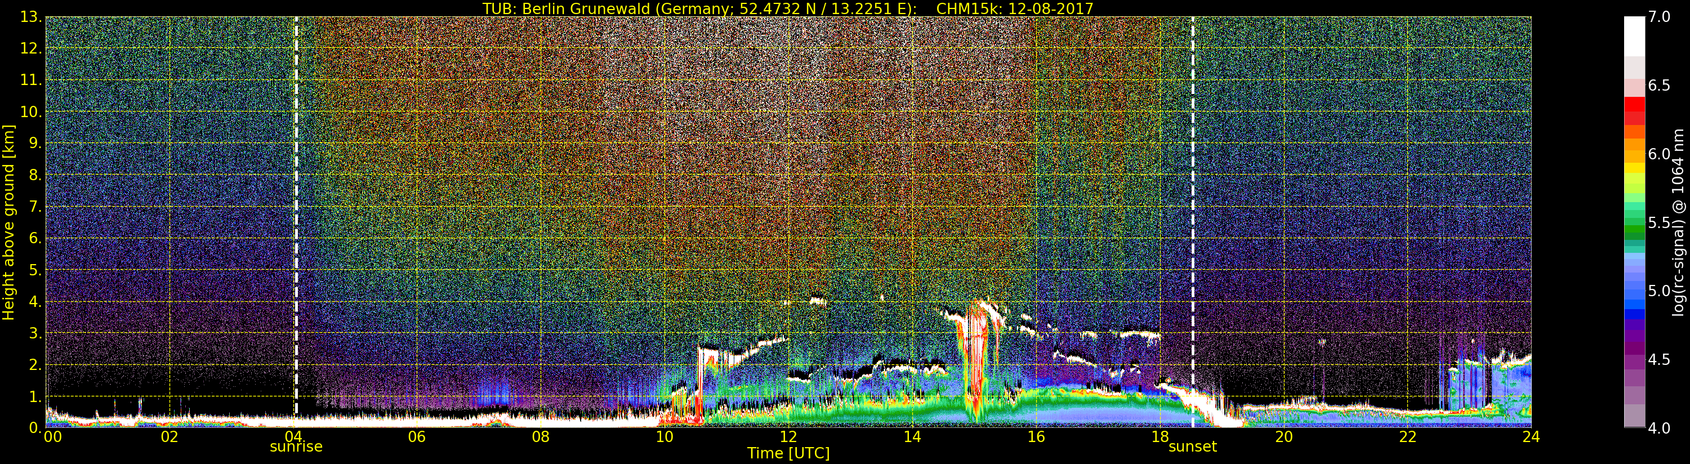
Task: Select the white dashed sunrise line
Action: [296, 222]
